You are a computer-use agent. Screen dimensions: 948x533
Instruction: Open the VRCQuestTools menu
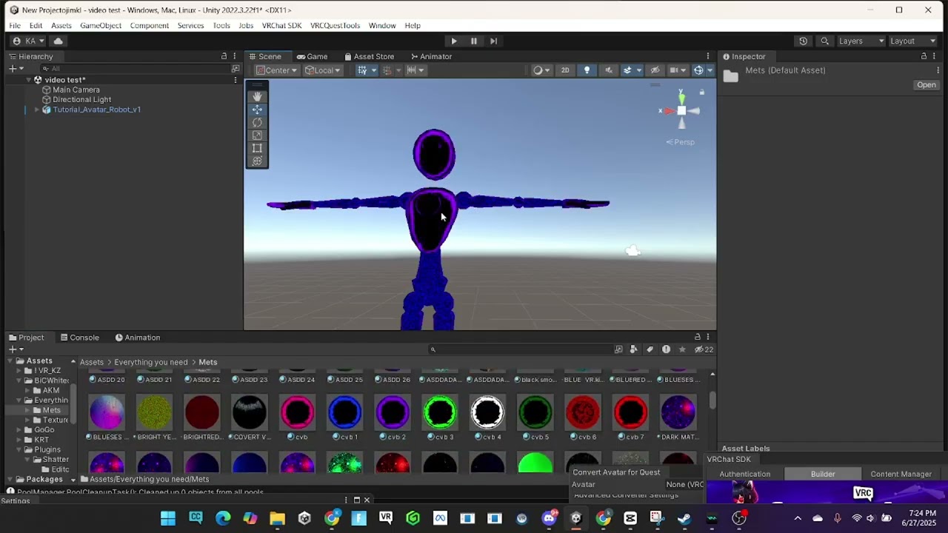335,25
